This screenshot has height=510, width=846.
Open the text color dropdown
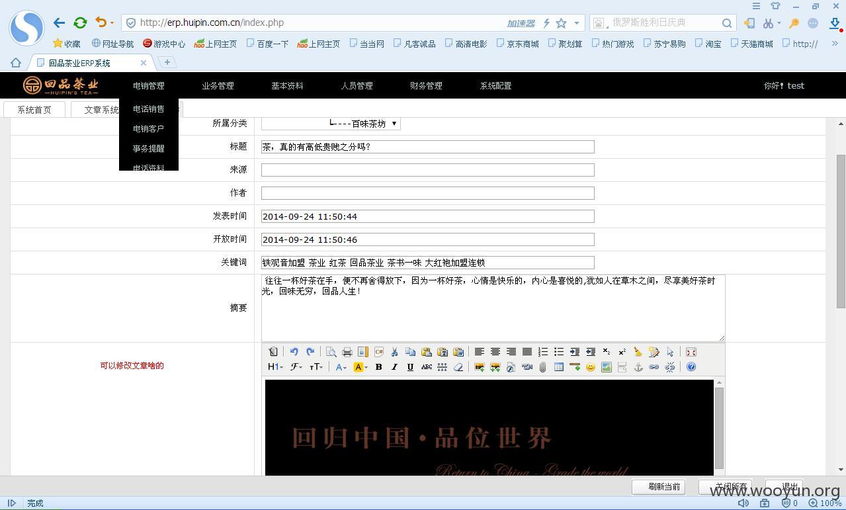coord(341,367)
